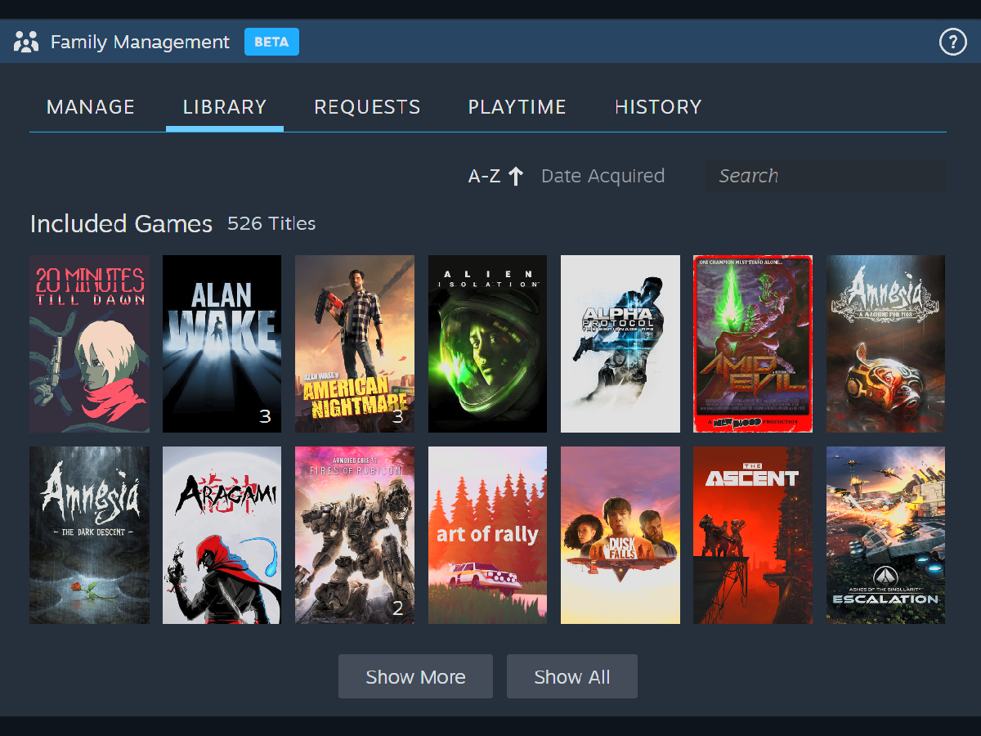The image size is (981, 736).
Task: Click inside the Search field
Action: [826, 175]
